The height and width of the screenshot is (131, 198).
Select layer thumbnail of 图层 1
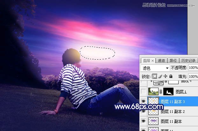[x=153, y=91]
